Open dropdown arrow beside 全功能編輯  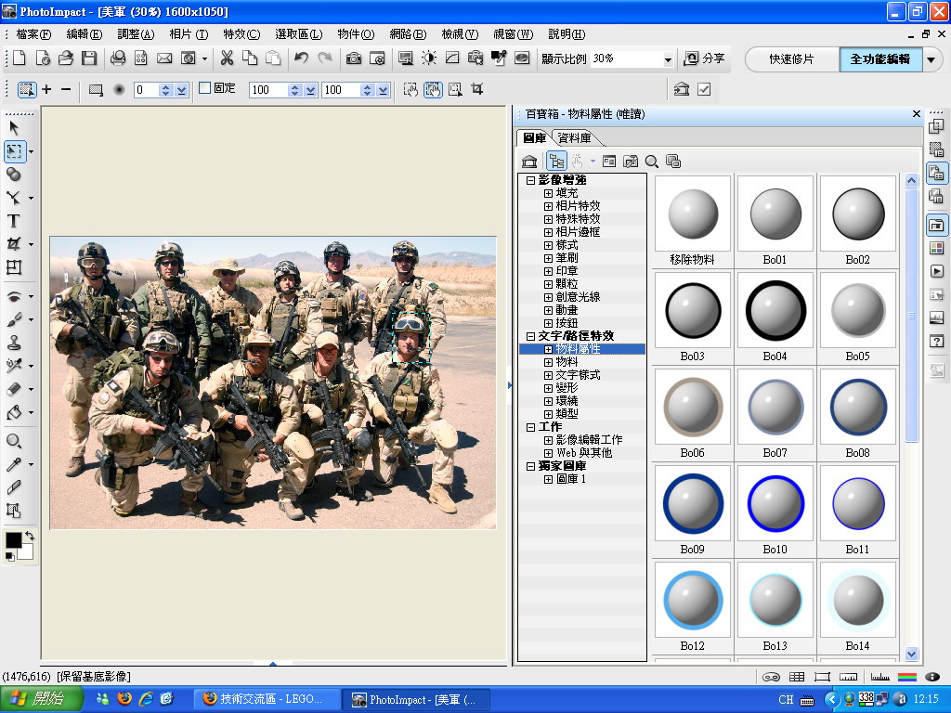pyautogui.click(x=931, y=59)
